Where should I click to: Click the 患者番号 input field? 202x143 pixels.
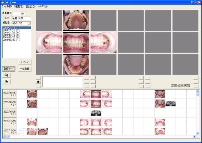pyautogui.click(x=21, y=13)
